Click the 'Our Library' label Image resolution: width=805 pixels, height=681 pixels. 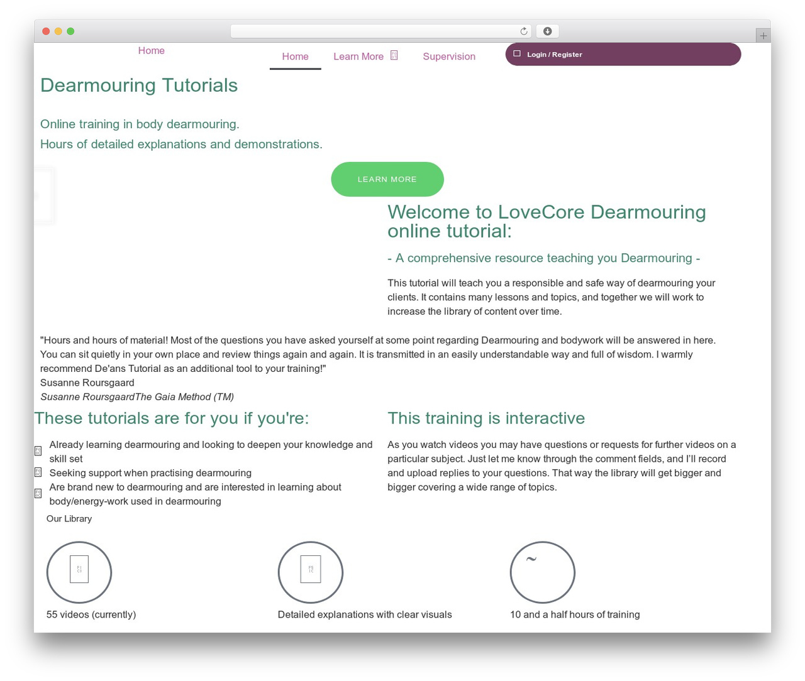point(69,519)
